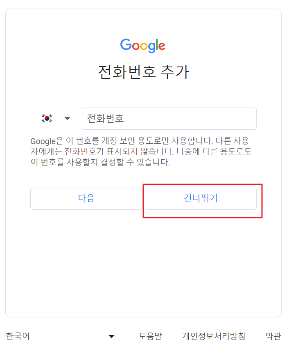Viewport: 289px width, 358px height.
Task: Click the blue 'G' in the Google logo
Action: point(125,46)
